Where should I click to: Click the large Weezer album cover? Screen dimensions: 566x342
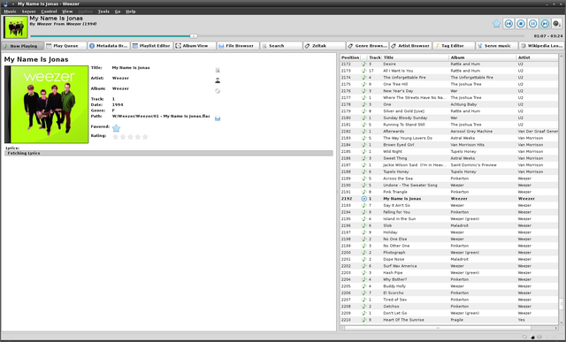click(47, 104)
